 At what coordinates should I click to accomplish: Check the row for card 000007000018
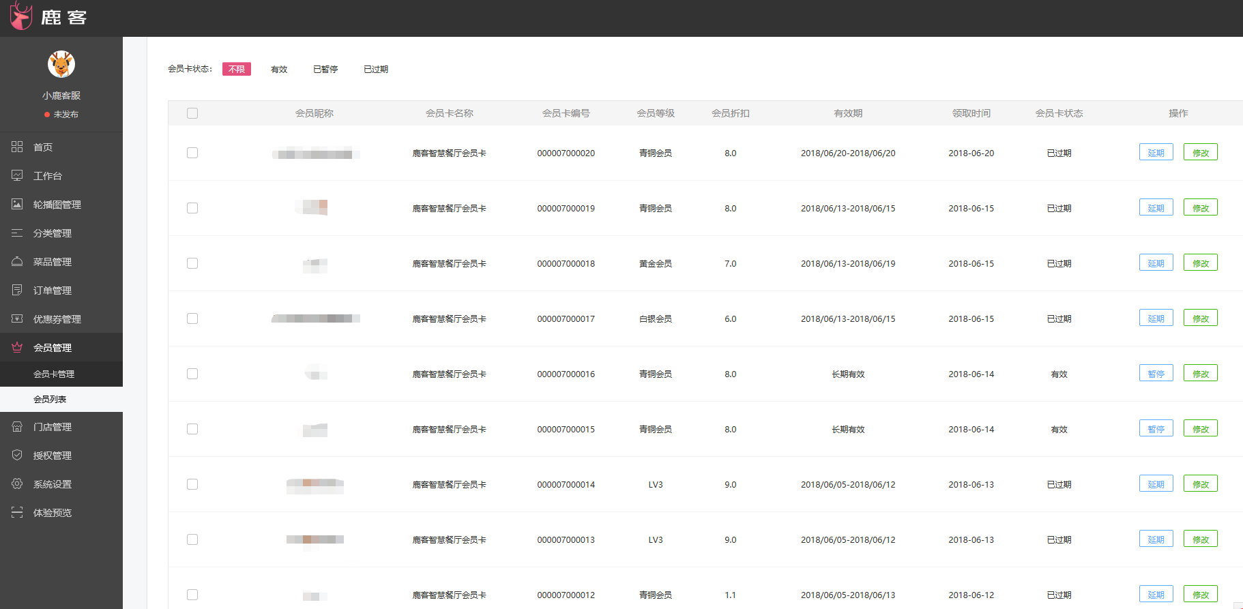point(192,263)
